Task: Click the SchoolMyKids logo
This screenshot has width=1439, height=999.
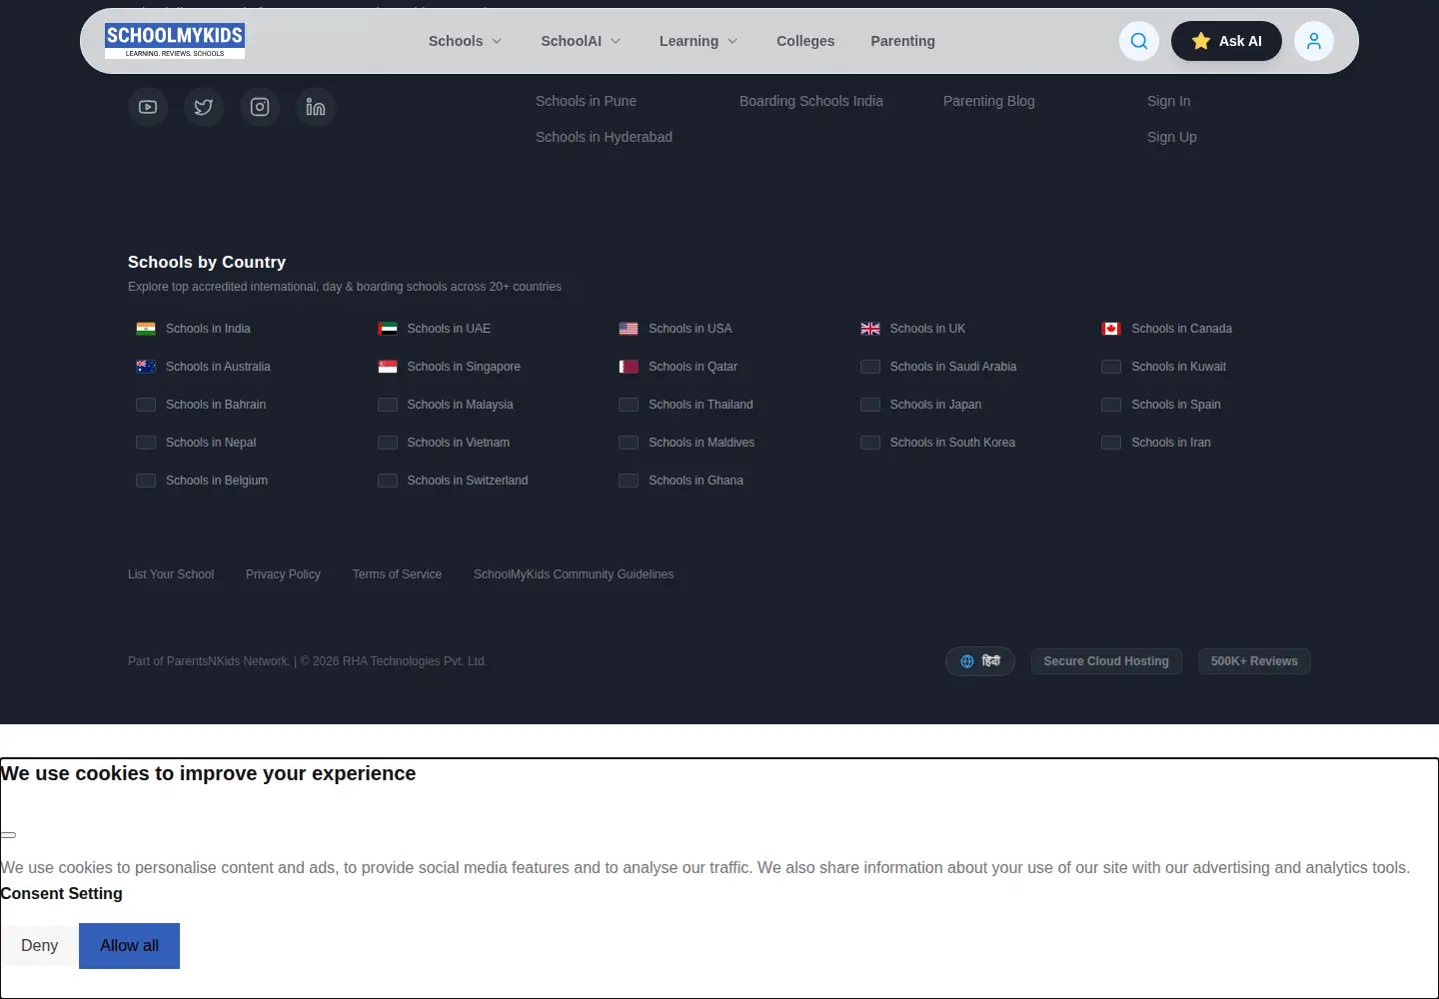Action: (175, 41)
